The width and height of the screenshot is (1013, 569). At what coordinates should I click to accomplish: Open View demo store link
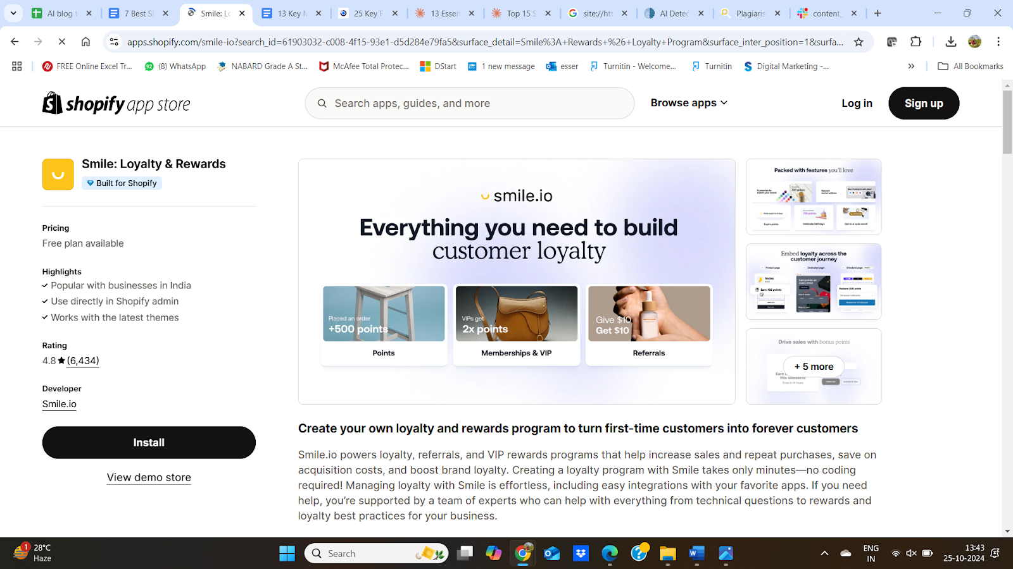point(149,477)
